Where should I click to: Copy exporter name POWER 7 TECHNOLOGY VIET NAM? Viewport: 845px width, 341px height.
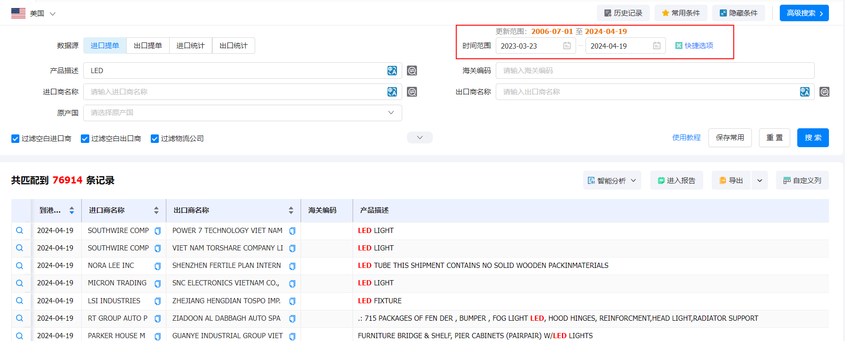click(x=293, y=231)
